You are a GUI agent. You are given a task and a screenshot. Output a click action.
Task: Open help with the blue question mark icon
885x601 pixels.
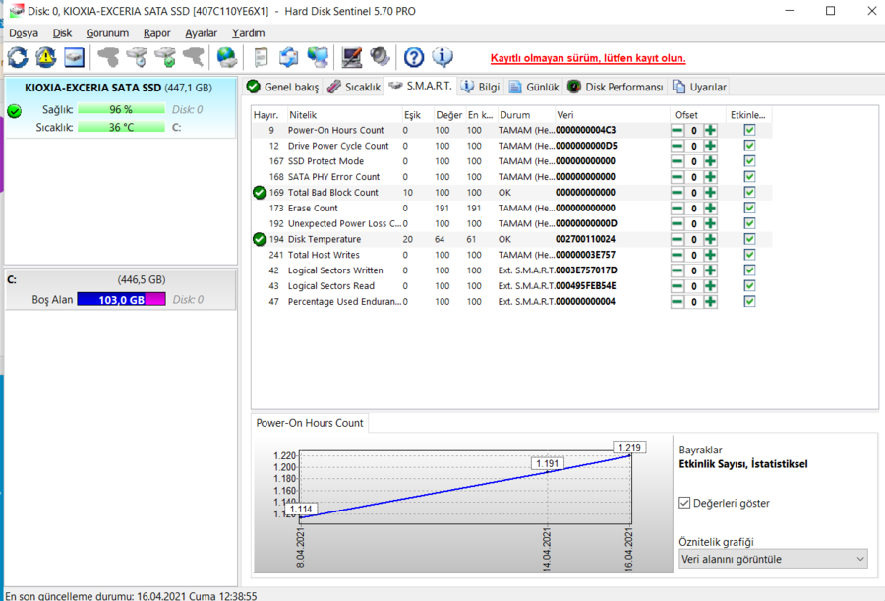[414, 57]
